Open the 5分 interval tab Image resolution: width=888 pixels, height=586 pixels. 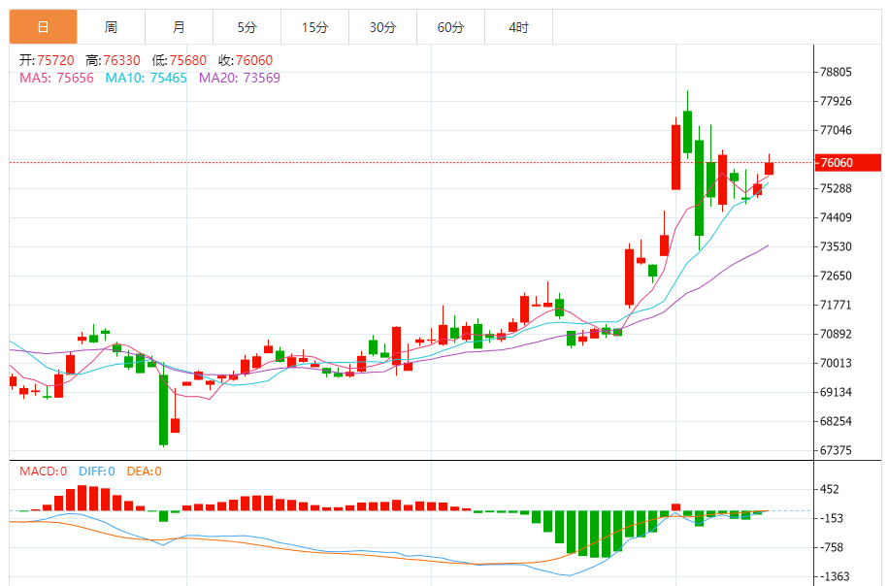click(x=247, y=26)
